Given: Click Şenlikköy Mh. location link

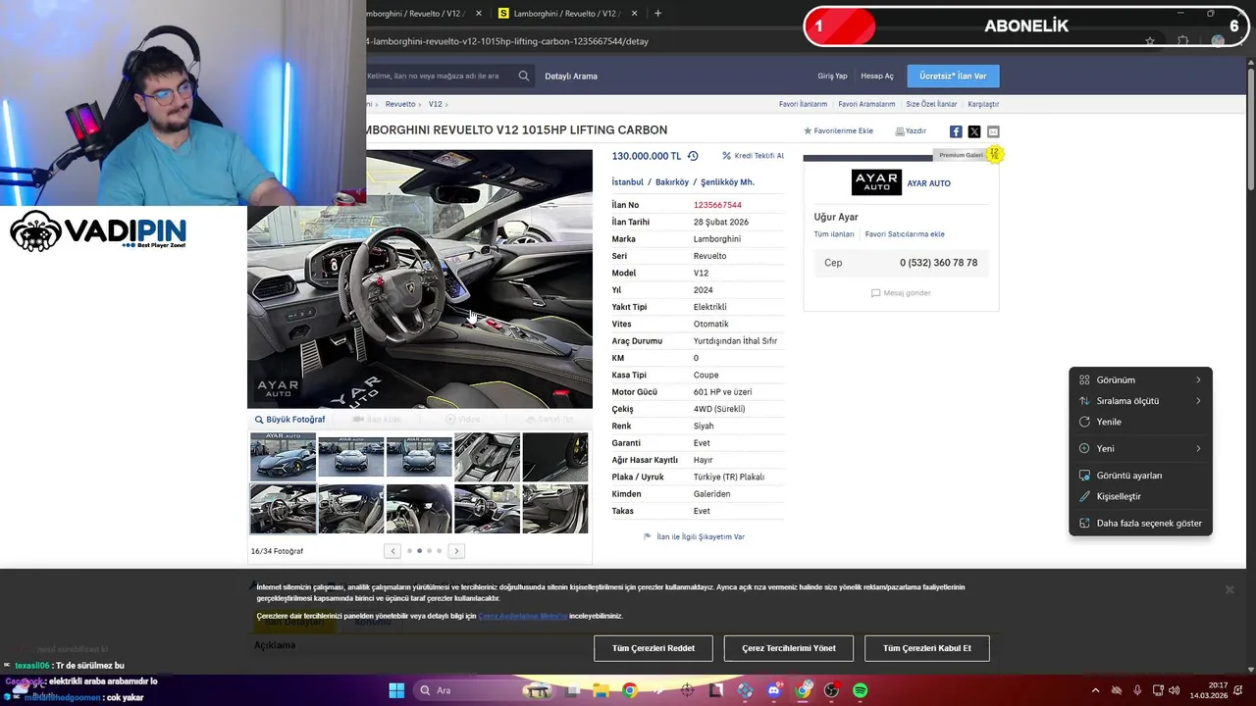Looking at the screenshot, I should pyautogui.click(x=727, y=182).
